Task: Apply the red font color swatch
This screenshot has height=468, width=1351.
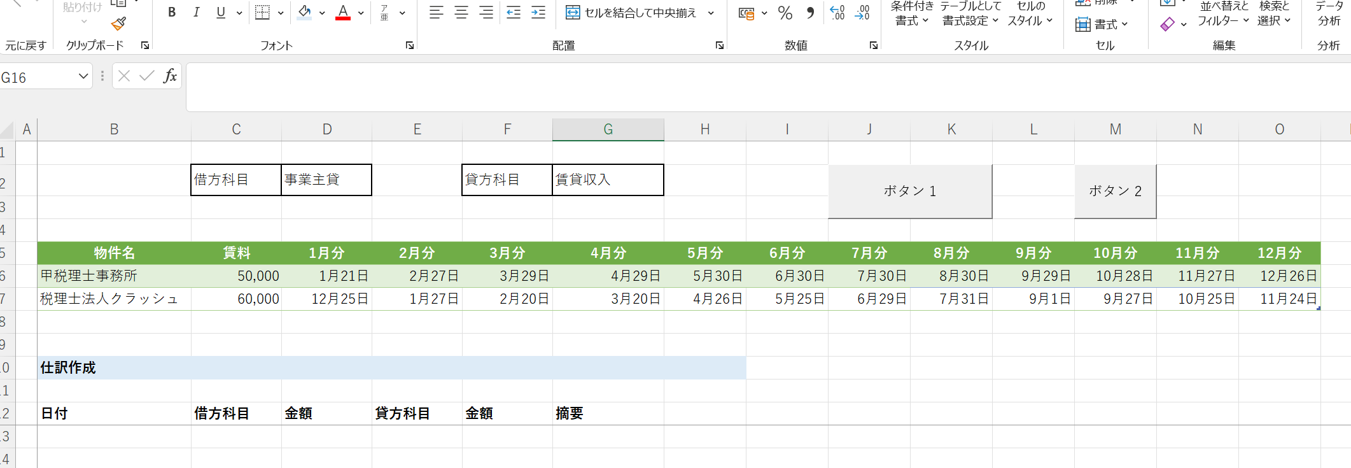Action: pos(343,13)
